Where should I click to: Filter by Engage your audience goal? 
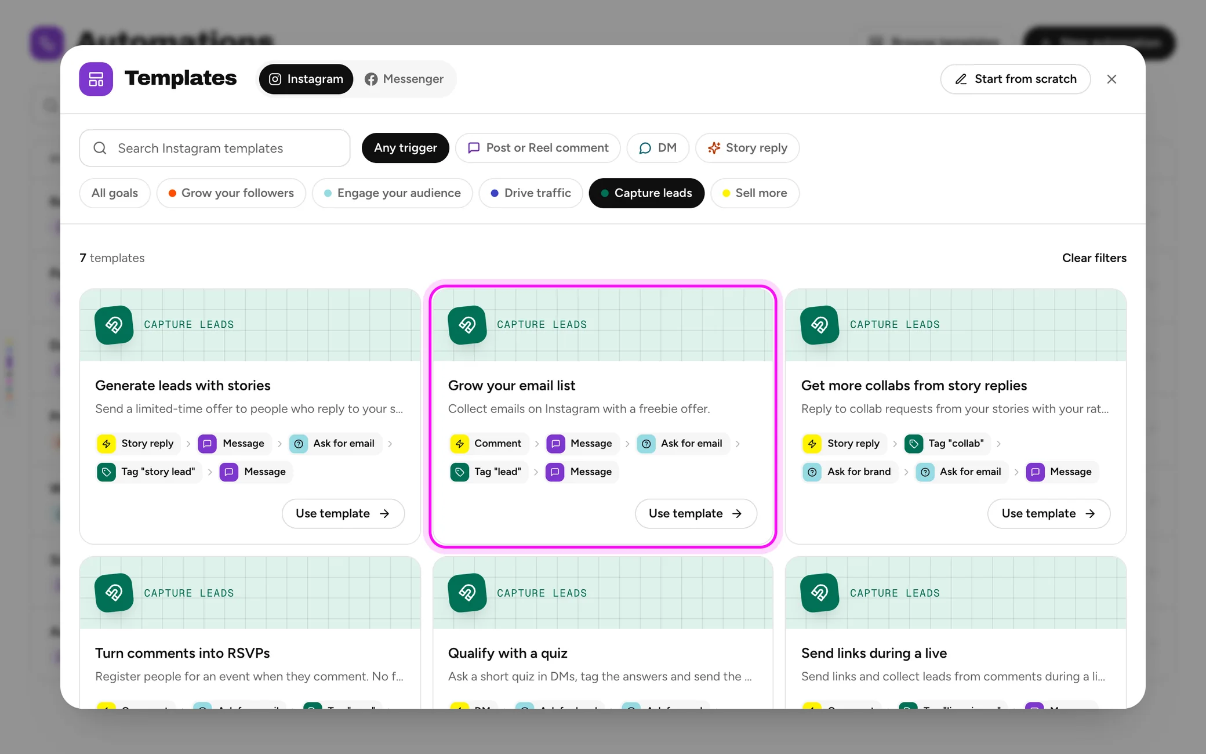click(x=393, y=193)
